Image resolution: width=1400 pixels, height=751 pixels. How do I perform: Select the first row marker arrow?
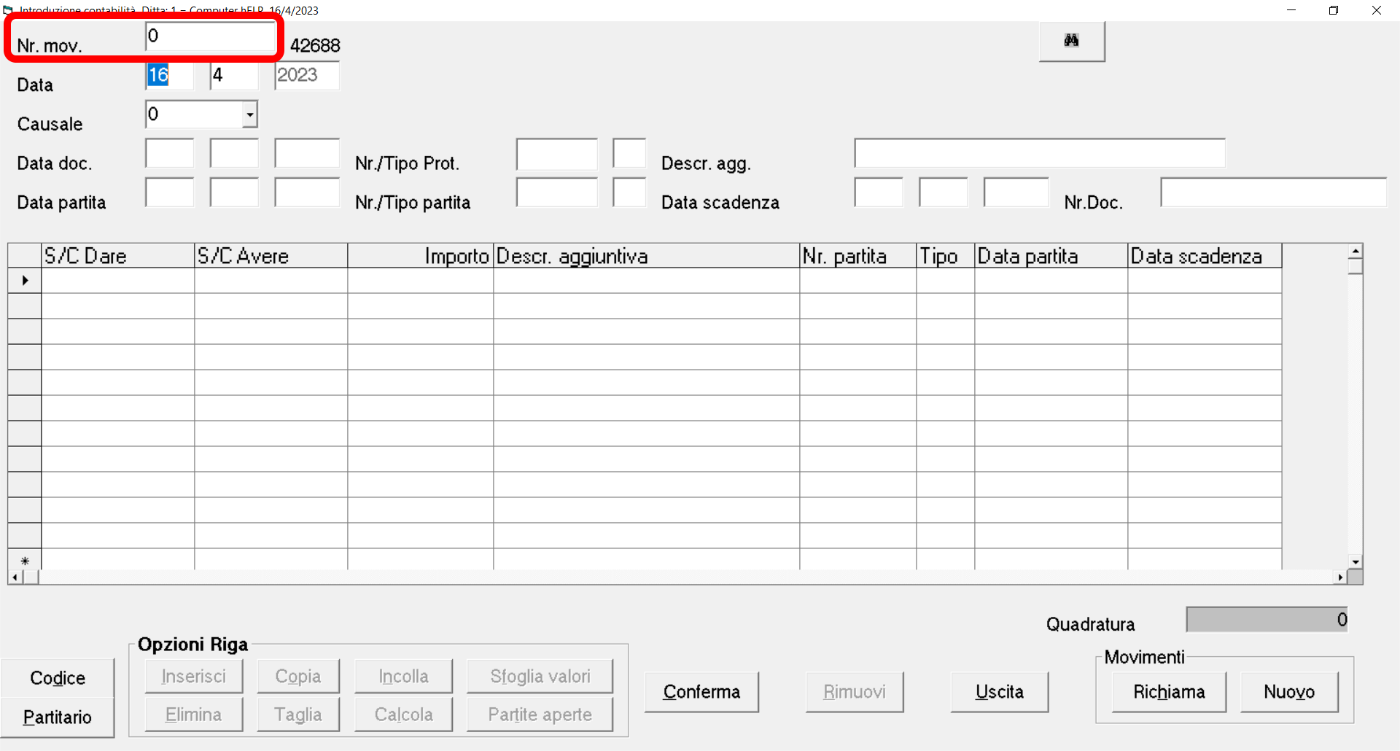click(x=25, y=281)
